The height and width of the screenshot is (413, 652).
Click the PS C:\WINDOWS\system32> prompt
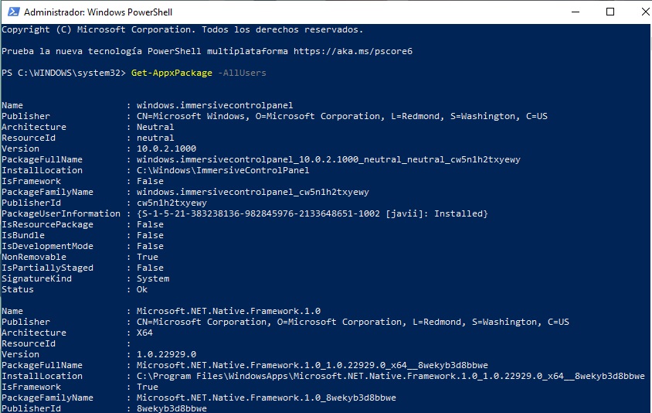(x=63, y=73)
